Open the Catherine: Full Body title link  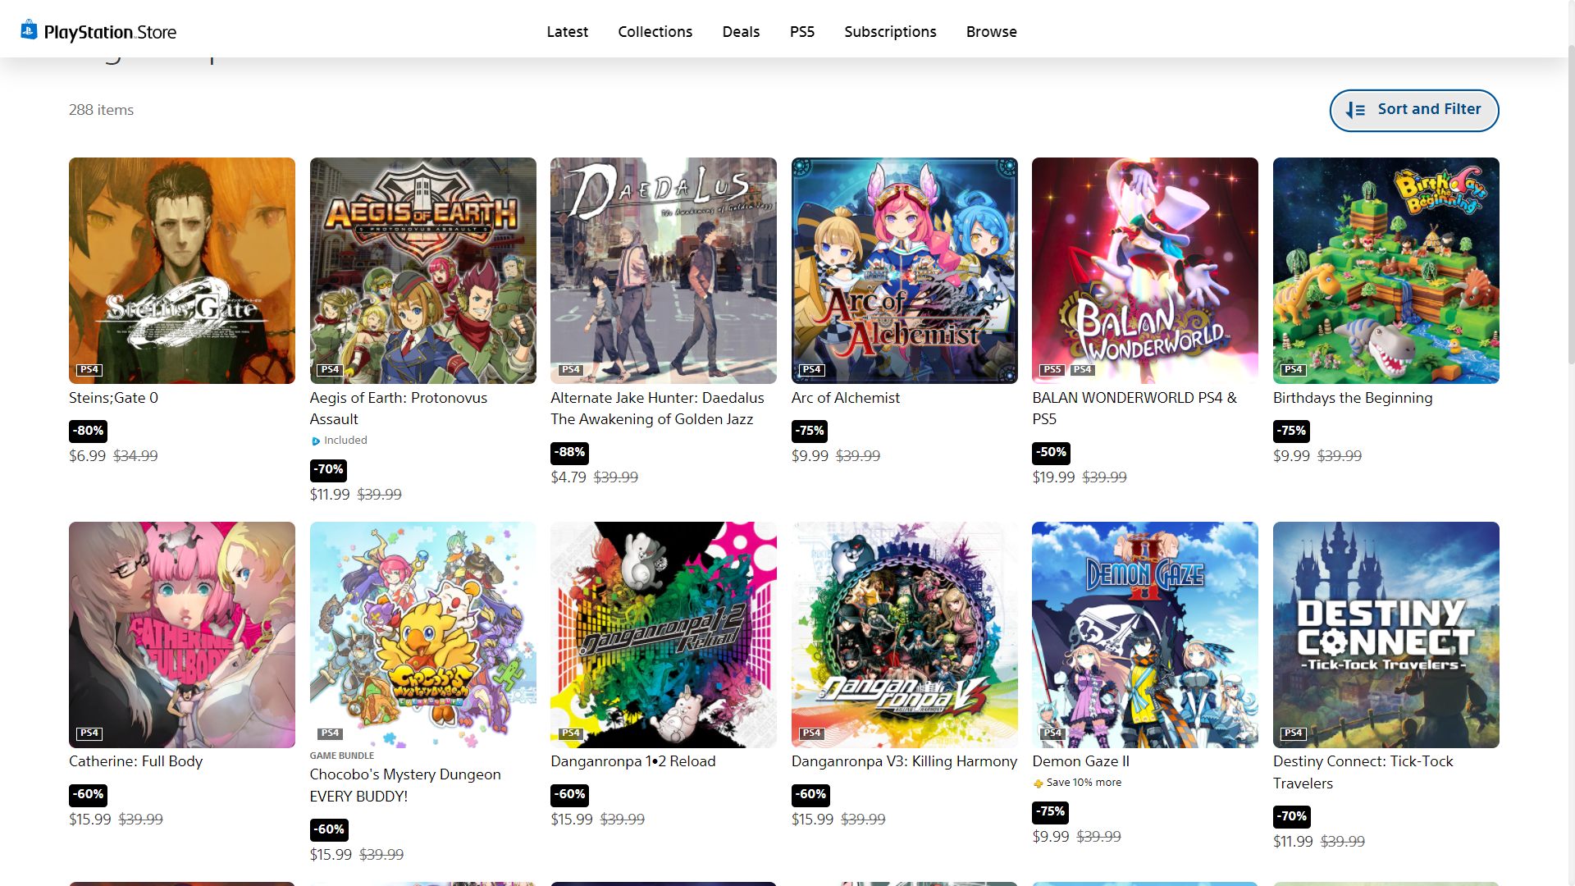(x=135, y=761)
